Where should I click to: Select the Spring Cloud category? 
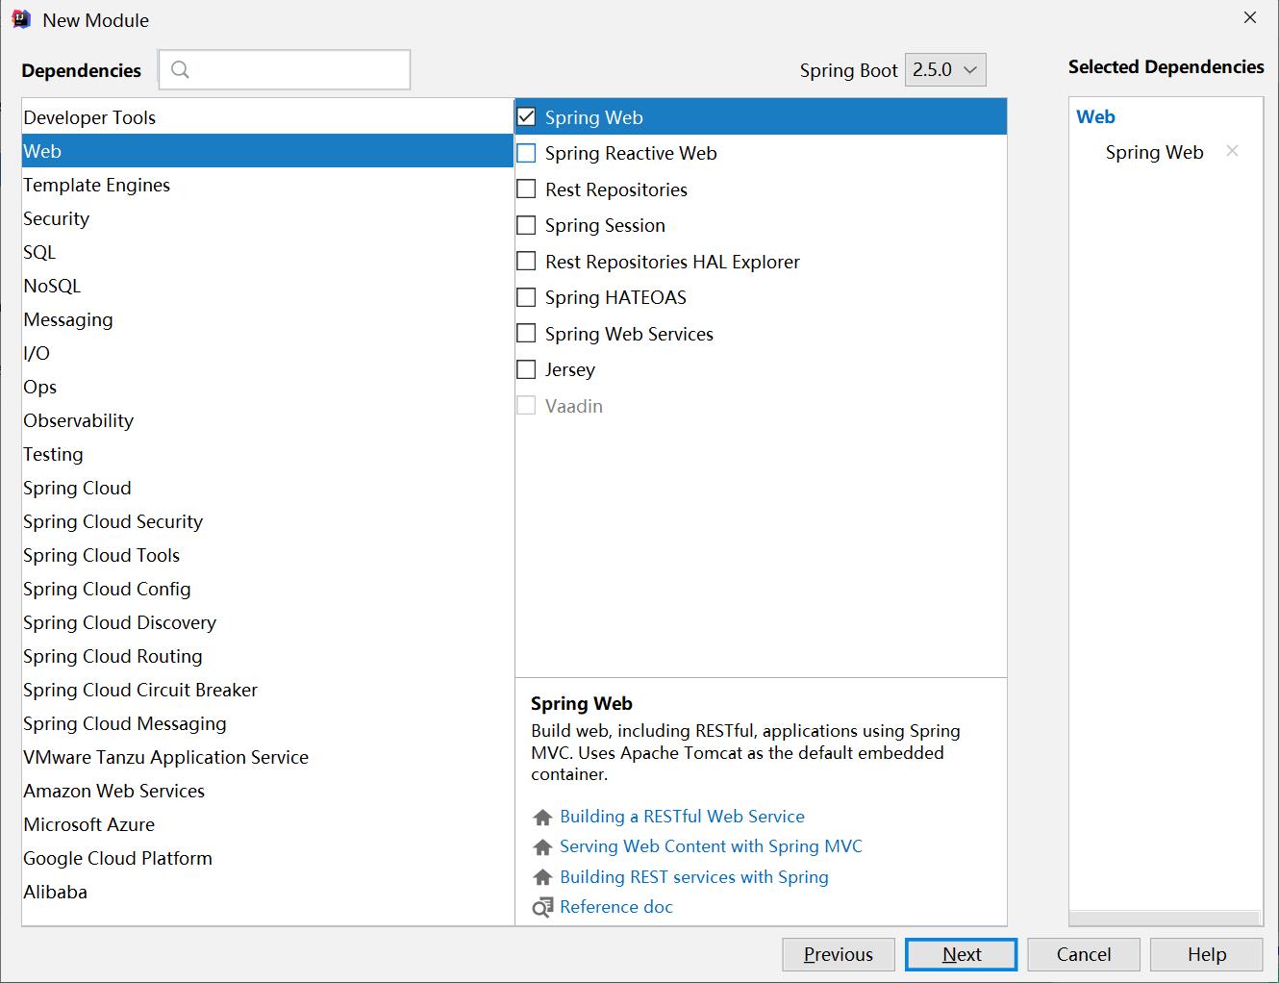pos(267,488)
